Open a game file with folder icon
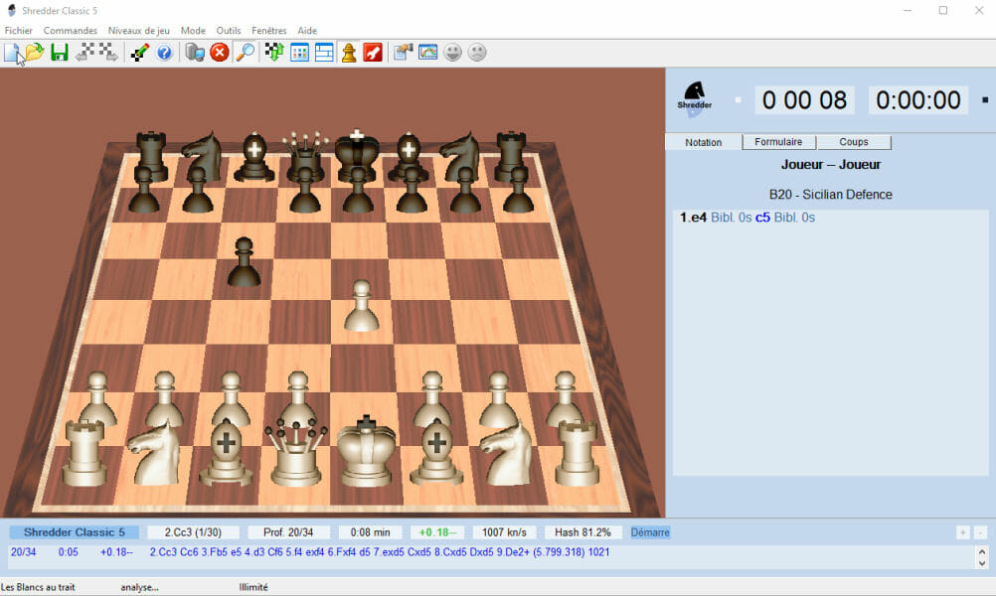Viewport: 996px width, 596px height. coord(35,52)
